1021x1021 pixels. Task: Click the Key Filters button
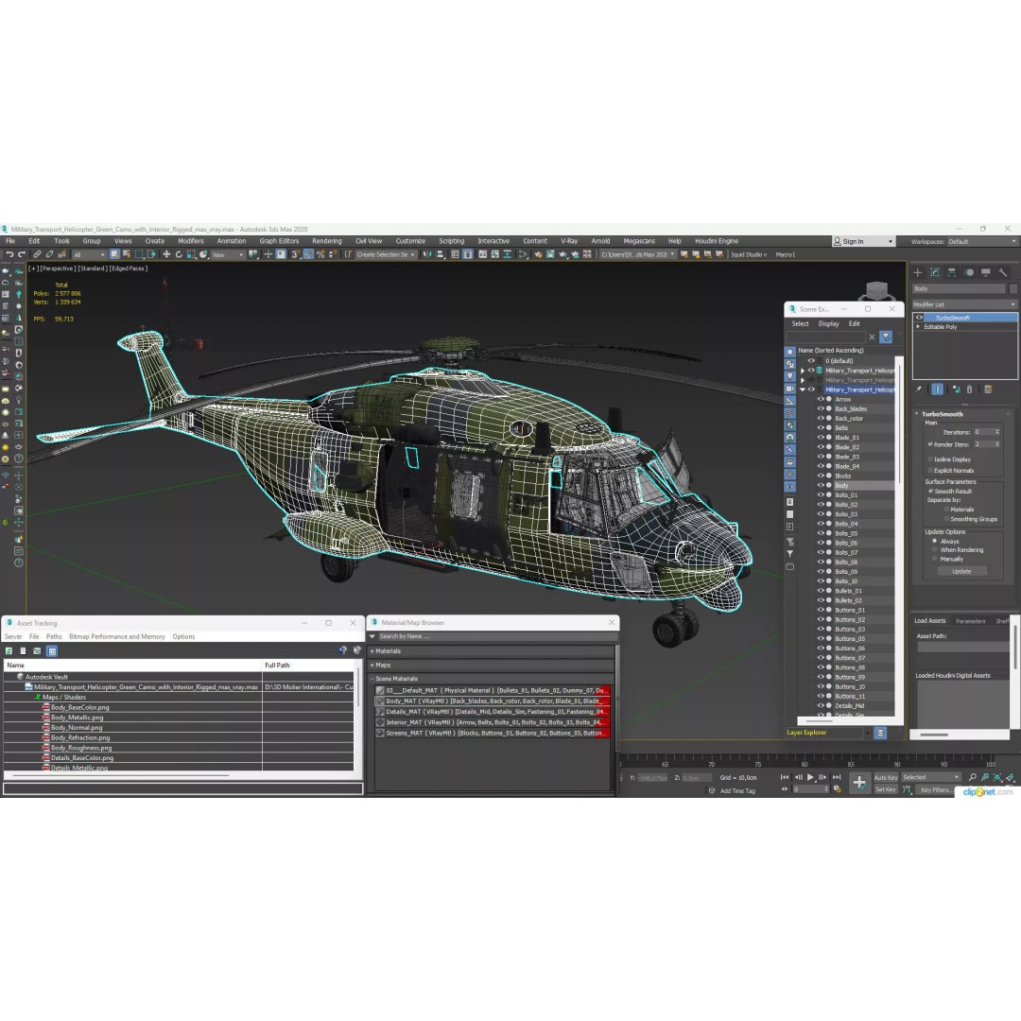(935, 789)
